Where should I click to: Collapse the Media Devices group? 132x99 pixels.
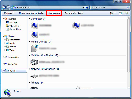tap(29, 42)
